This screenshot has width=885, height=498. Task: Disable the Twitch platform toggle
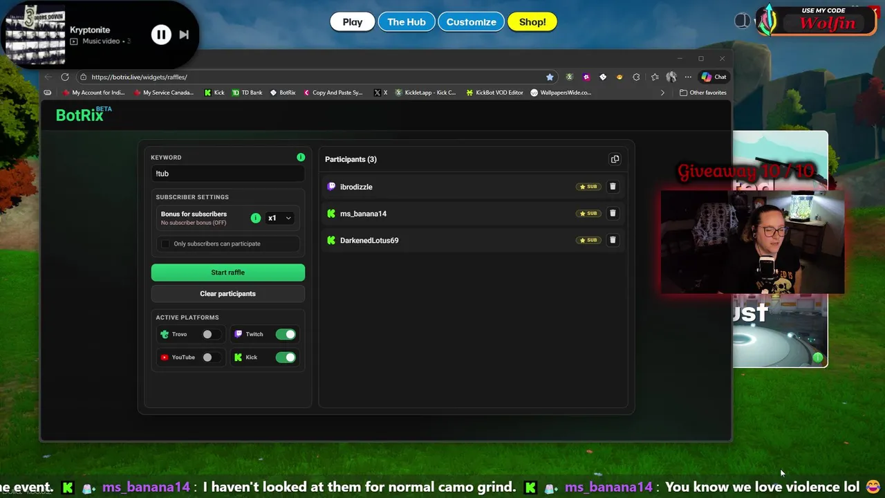[x=286, y=334]
